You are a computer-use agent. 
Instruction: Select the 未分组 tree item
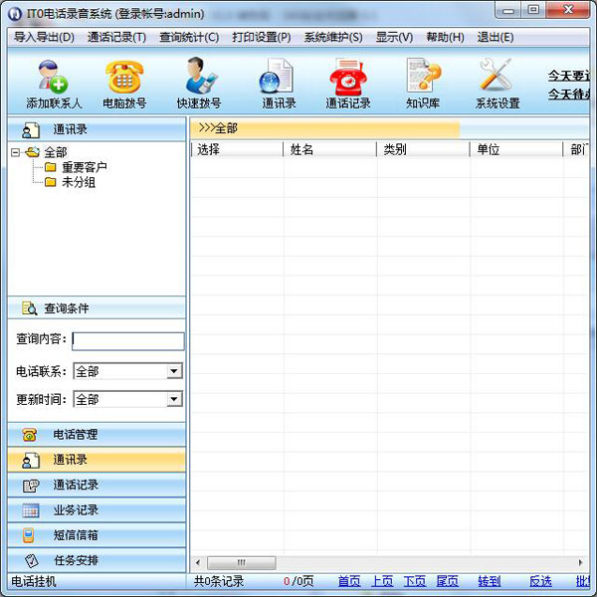click(79, 182)
